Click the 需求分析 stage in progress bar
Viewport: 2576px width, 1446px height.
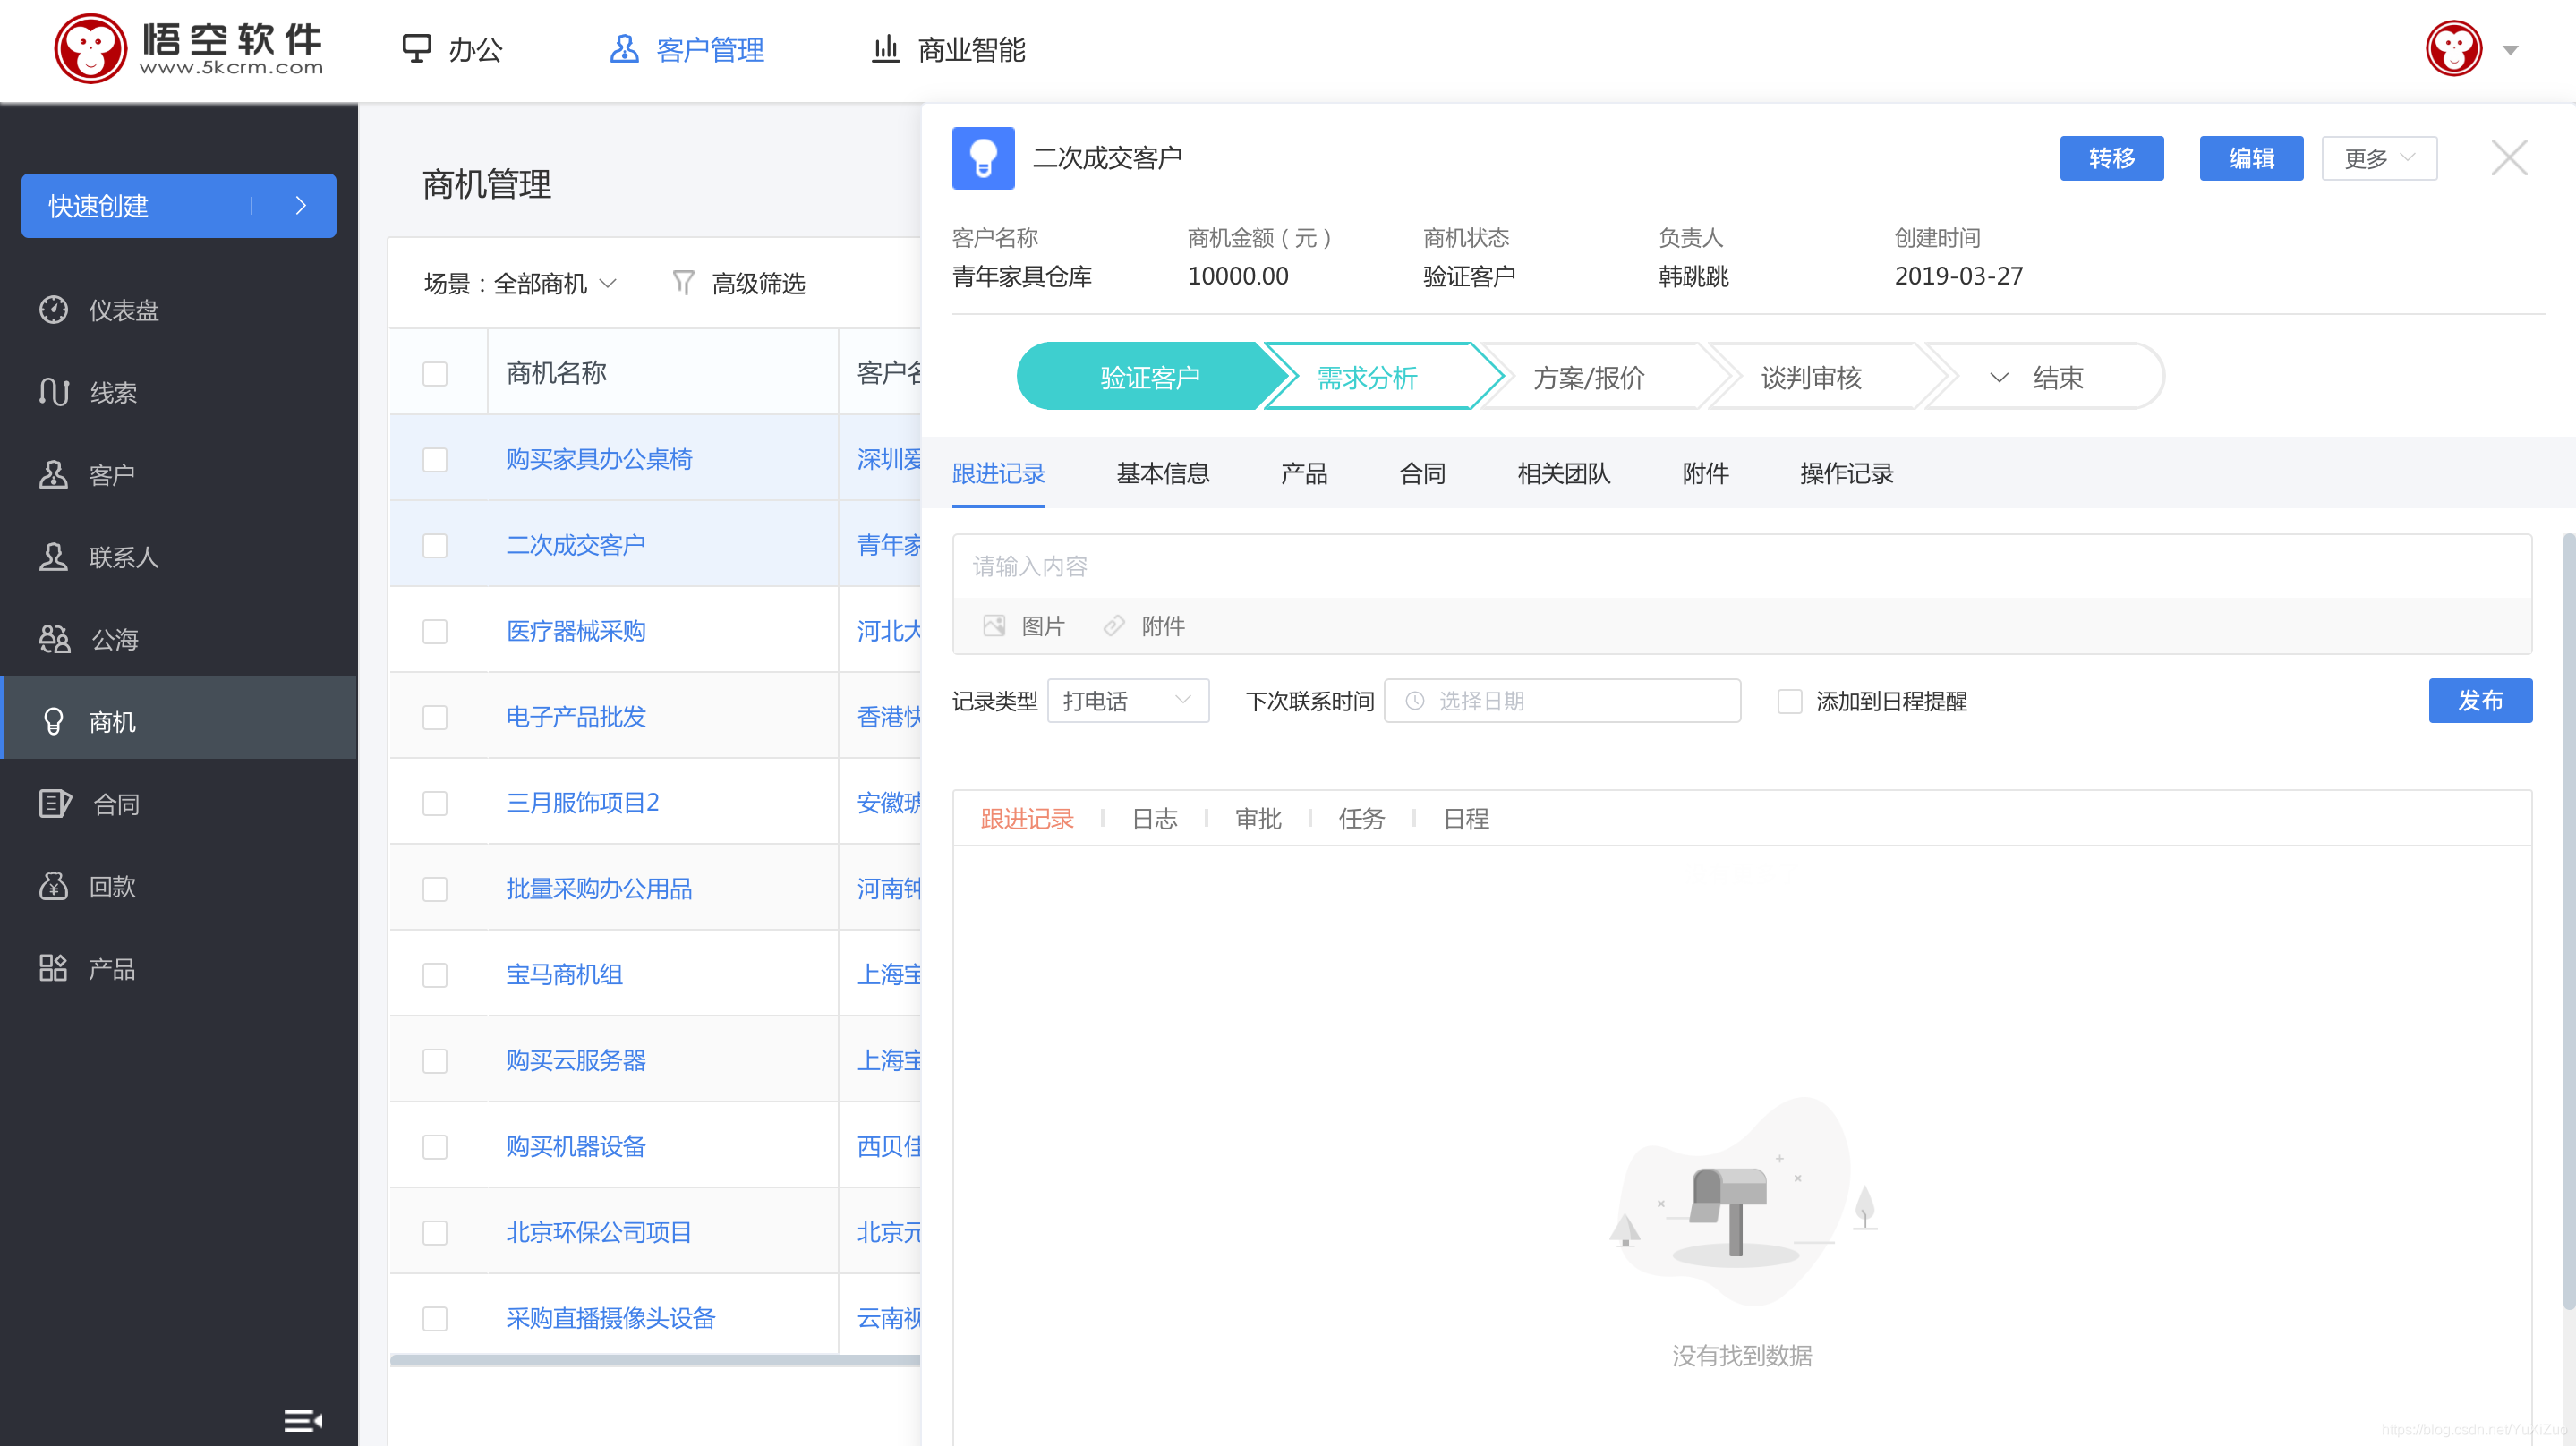coord(1366,377)
